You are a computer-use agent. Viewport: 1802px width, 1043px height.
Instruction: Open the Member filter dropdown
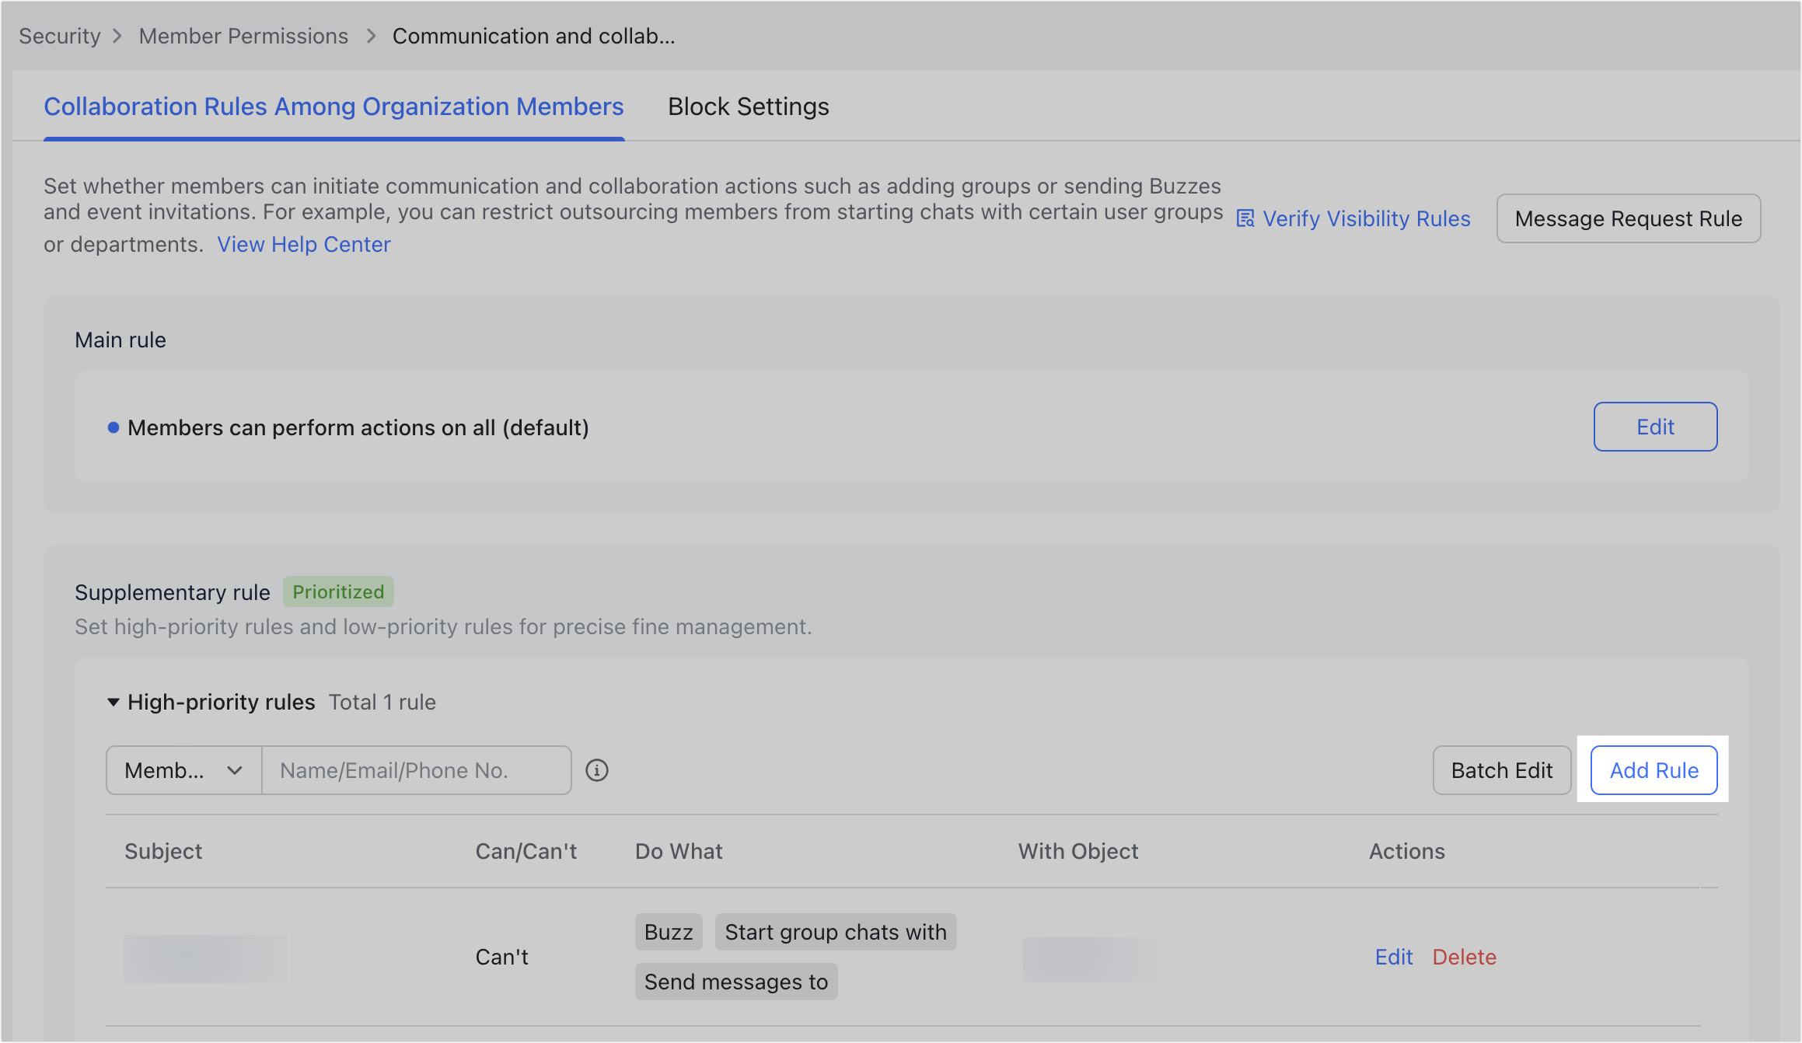(183, 770)
